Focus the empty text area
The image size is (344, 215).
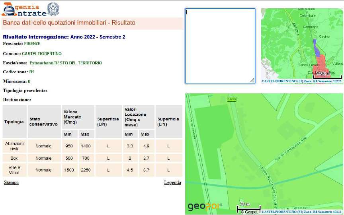tap(220, 46)
